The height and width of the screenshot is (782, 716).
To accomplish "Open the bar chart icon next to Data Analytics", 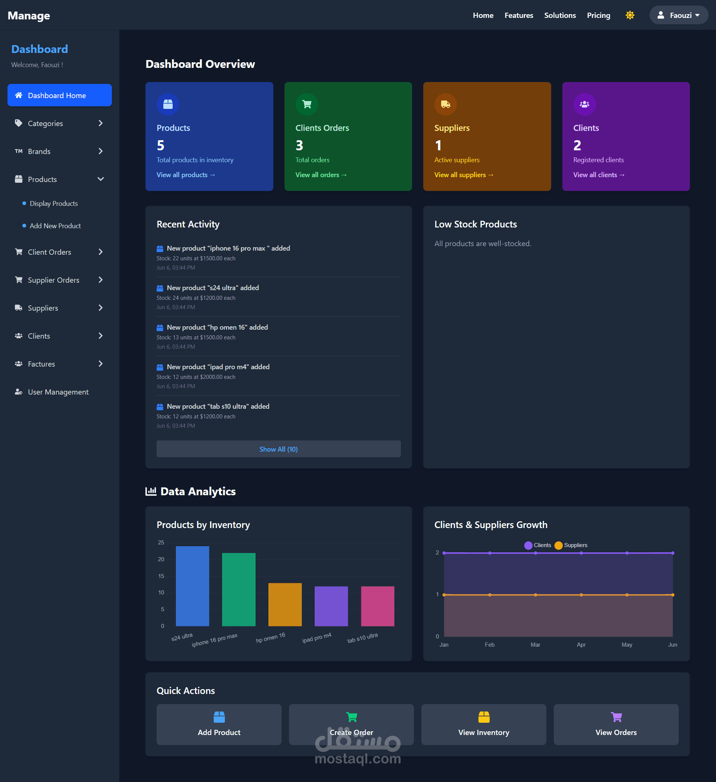I will [x=151, y=491].
